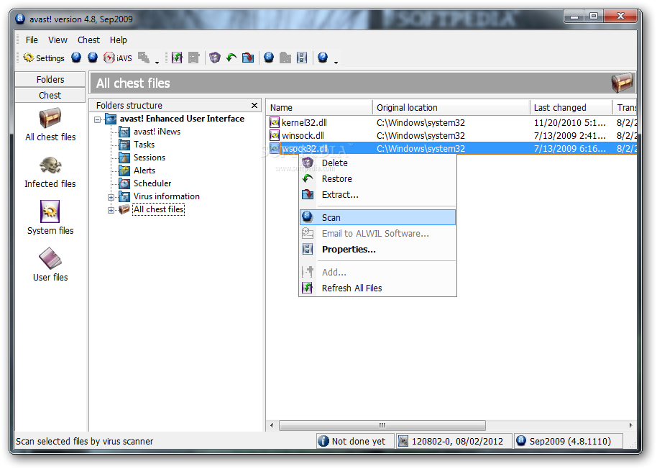Screen dimensions: 657x469
Task: Open the File menu
Action: [x=32, y=40]
